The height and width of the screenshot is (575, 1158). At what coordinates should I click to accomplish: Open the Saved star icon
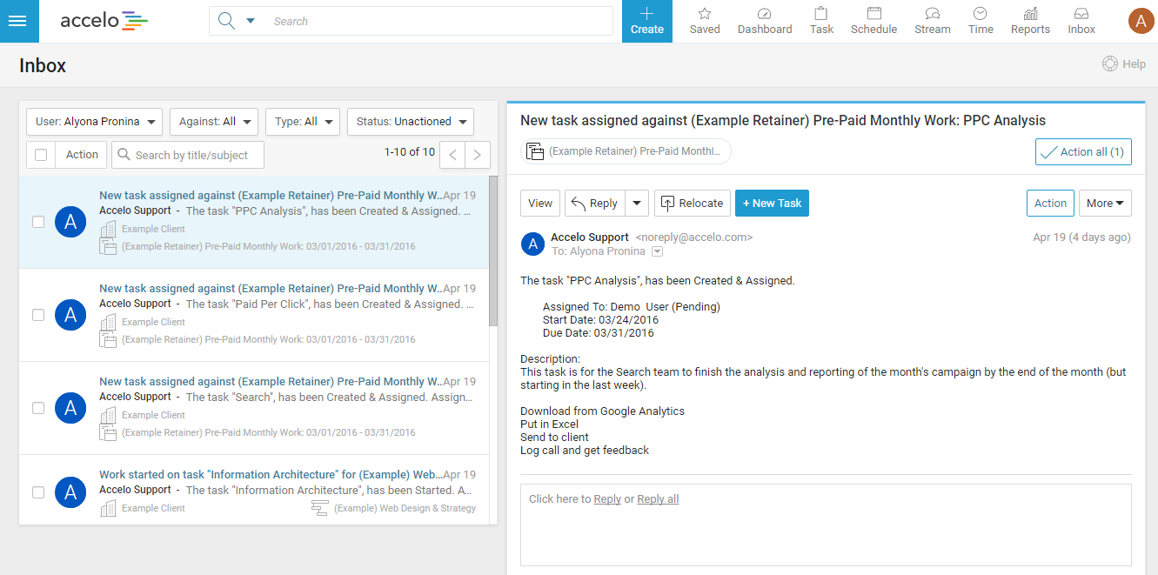(705, 14)
